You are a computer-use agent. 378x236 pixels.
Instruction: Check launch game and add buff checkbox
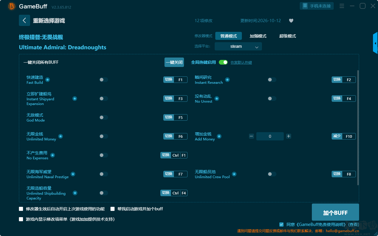pos(113,209)
